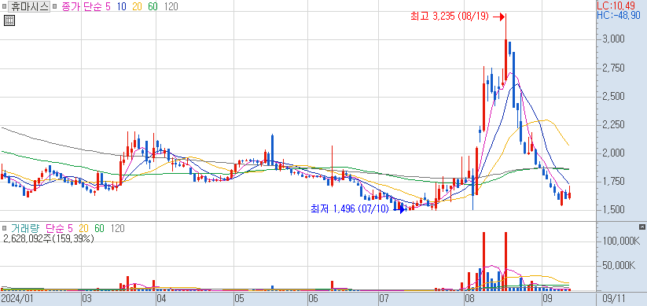Viewport: 647px width, 306px height.
Task: Select the volume 20-day average label
Action: 83,228
